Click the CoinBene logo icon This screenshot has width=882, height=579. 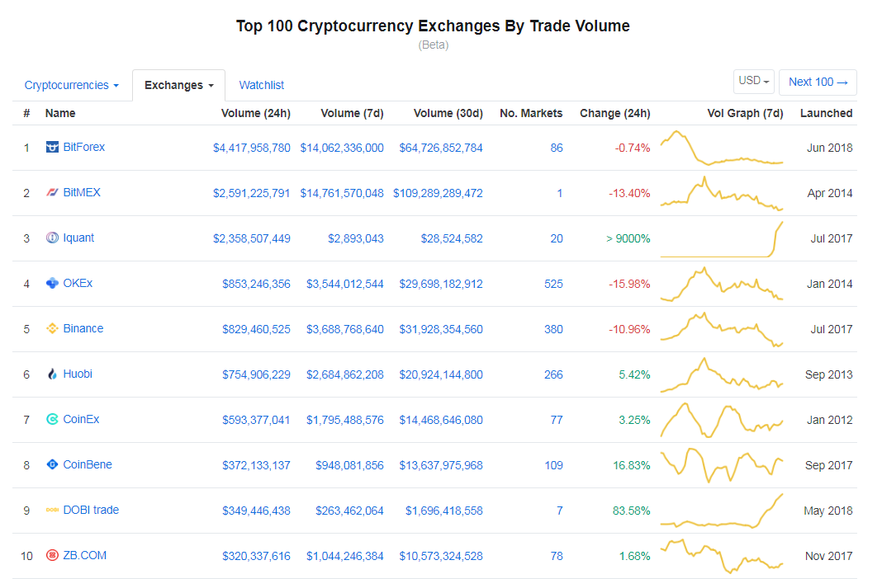tap(52, 464)
